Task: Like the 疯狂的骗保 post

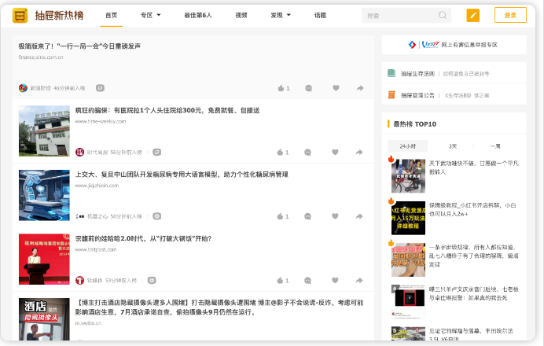Action: pos(283,153)
